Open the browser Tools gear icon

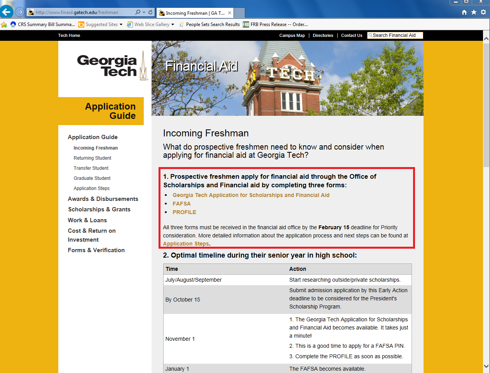click(483, 12)
